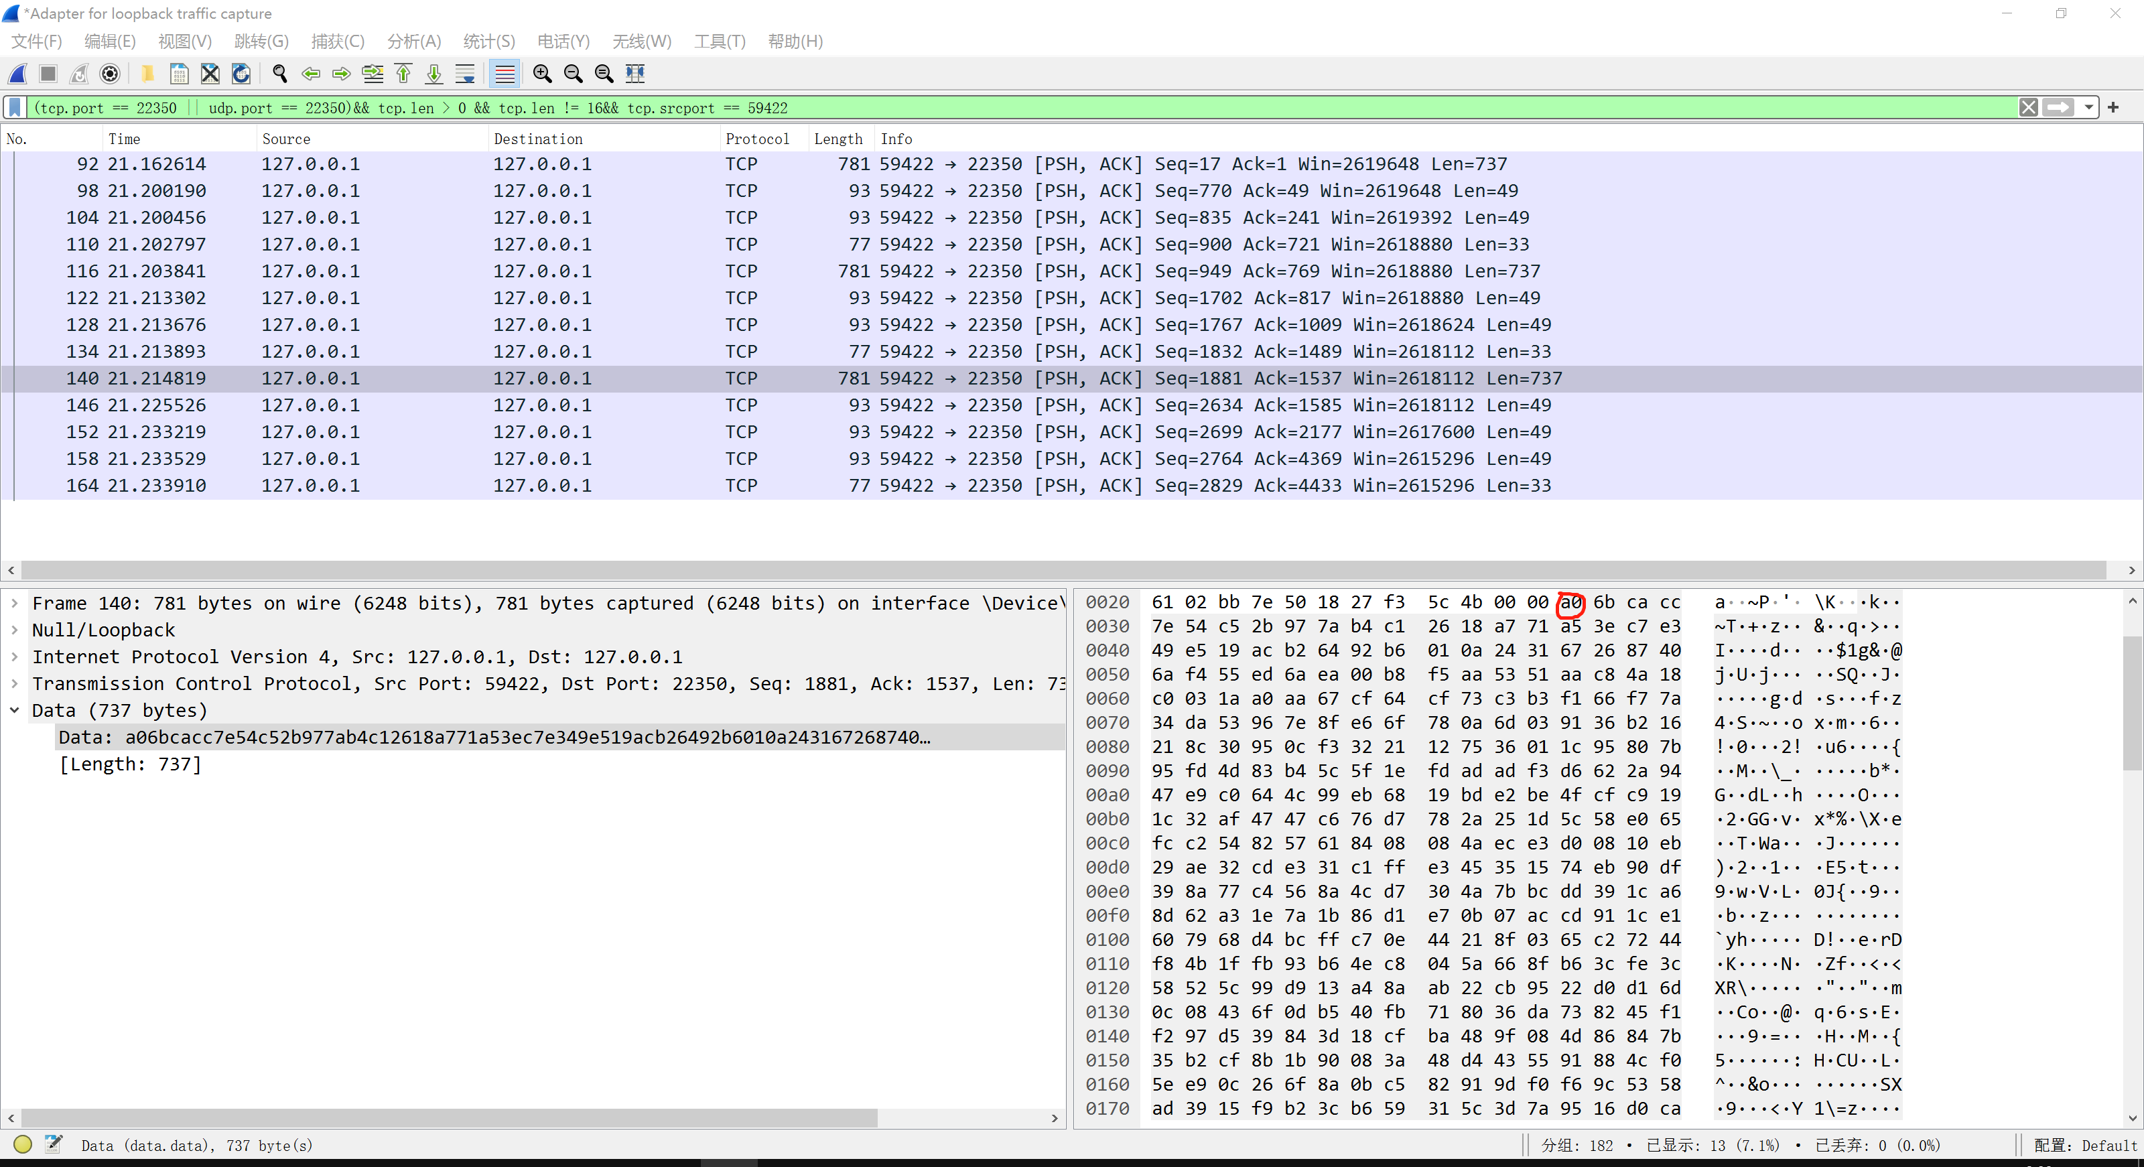Select packet number 92 in the list
2144x1167 pixels.
[1071, 164]
